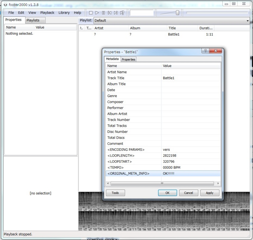Screen dimensions: 253x240
Task: Play a random track
Action: [122, 13]
